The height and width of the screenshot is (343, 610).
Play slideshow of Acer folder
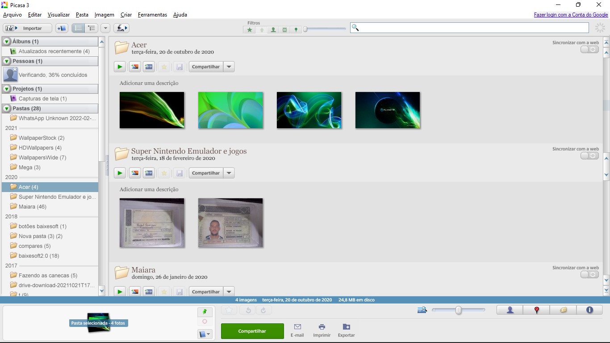pyautogui.click(x=120, y=67)
